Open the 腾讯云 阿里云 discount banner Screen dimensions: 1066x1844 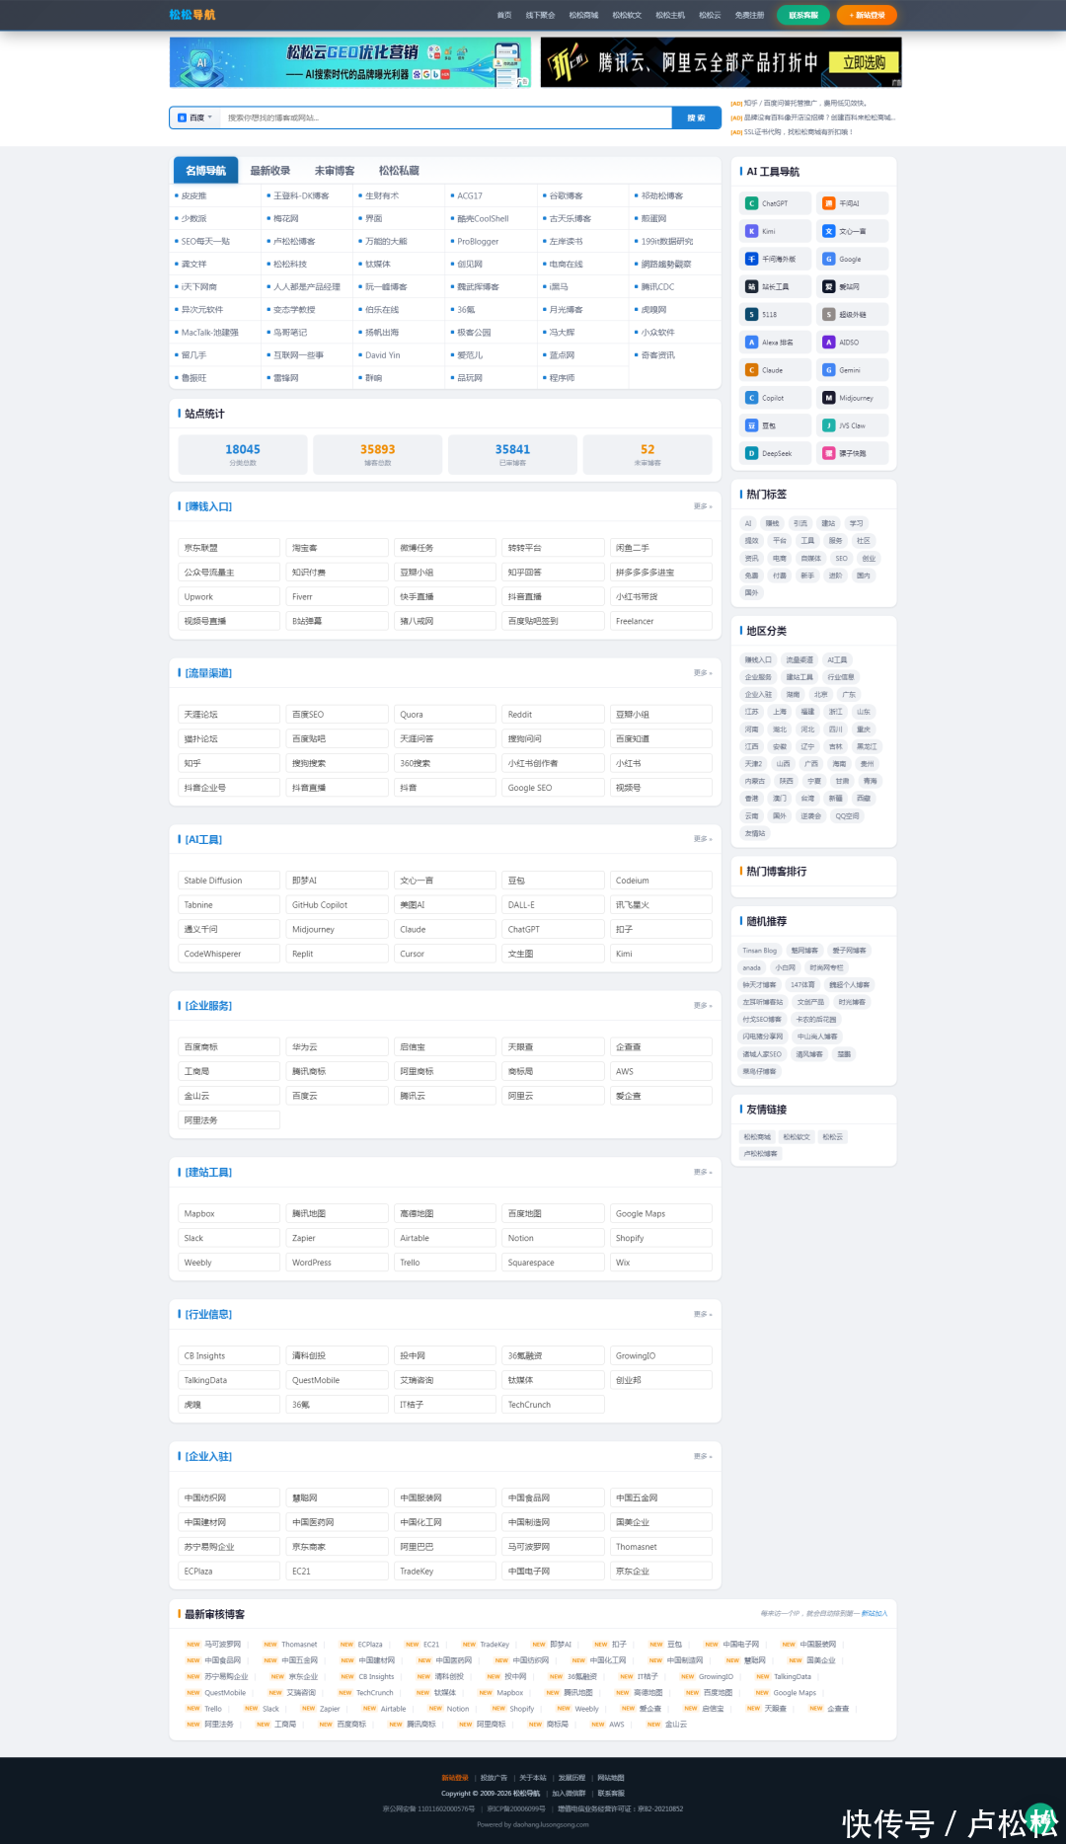click(721, 62)
